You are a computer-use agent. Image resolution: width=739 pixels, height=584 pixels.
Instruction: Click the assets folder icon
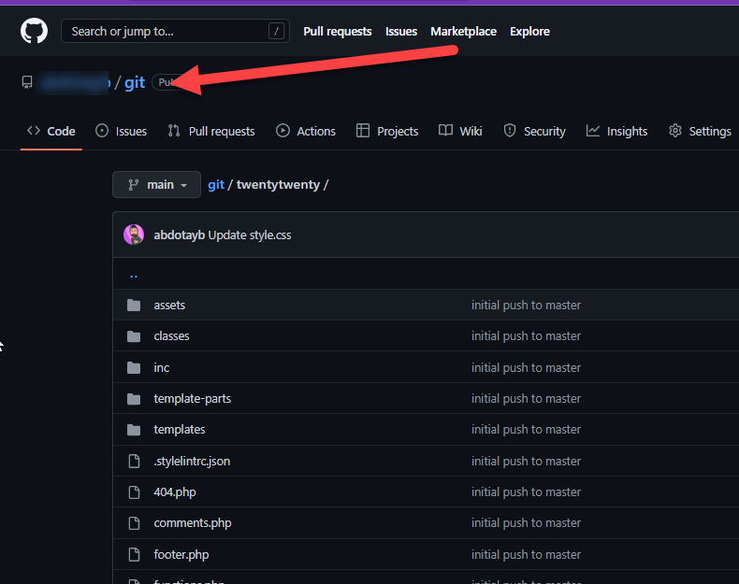point(134,306)
